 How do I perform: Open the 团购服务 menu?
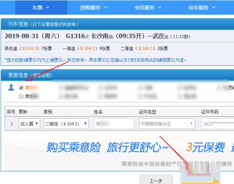pyautogui.click(x=94, y=7)
